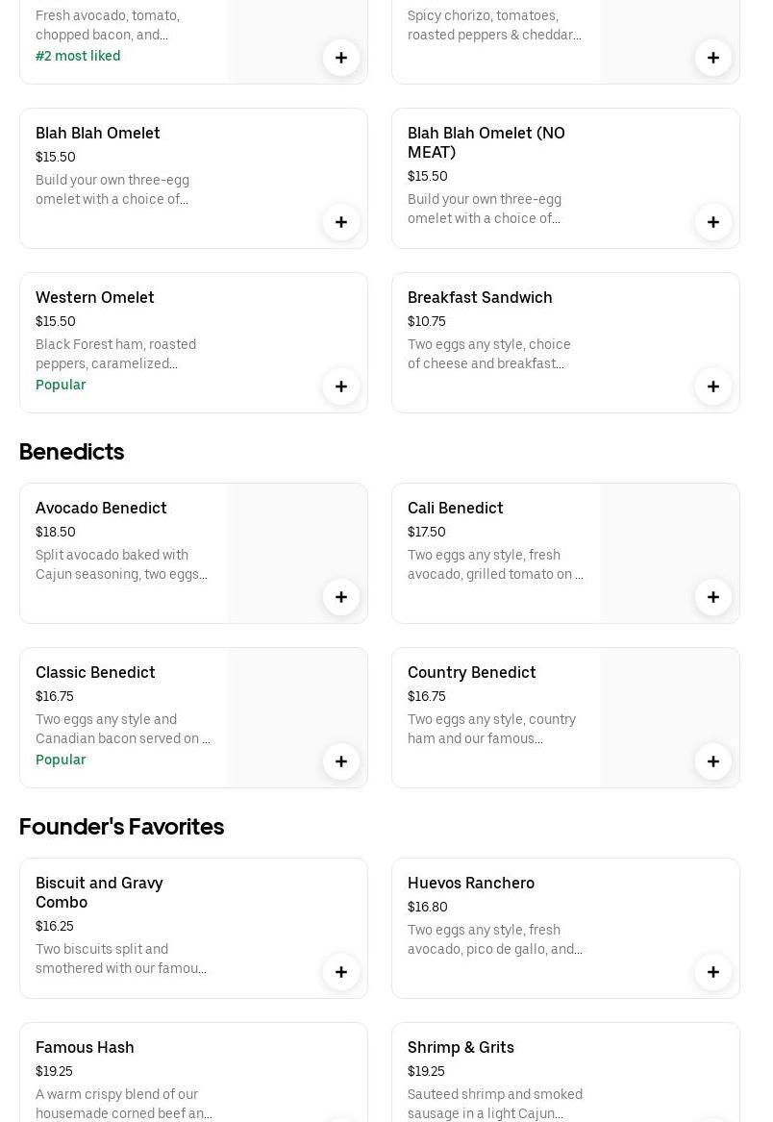Add Country Benedict to order

(713, 761)
